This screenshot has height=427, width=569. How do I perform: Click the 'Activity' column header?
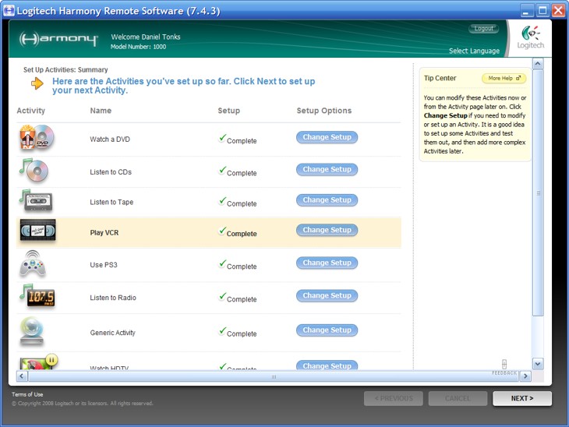coord(31,111)
